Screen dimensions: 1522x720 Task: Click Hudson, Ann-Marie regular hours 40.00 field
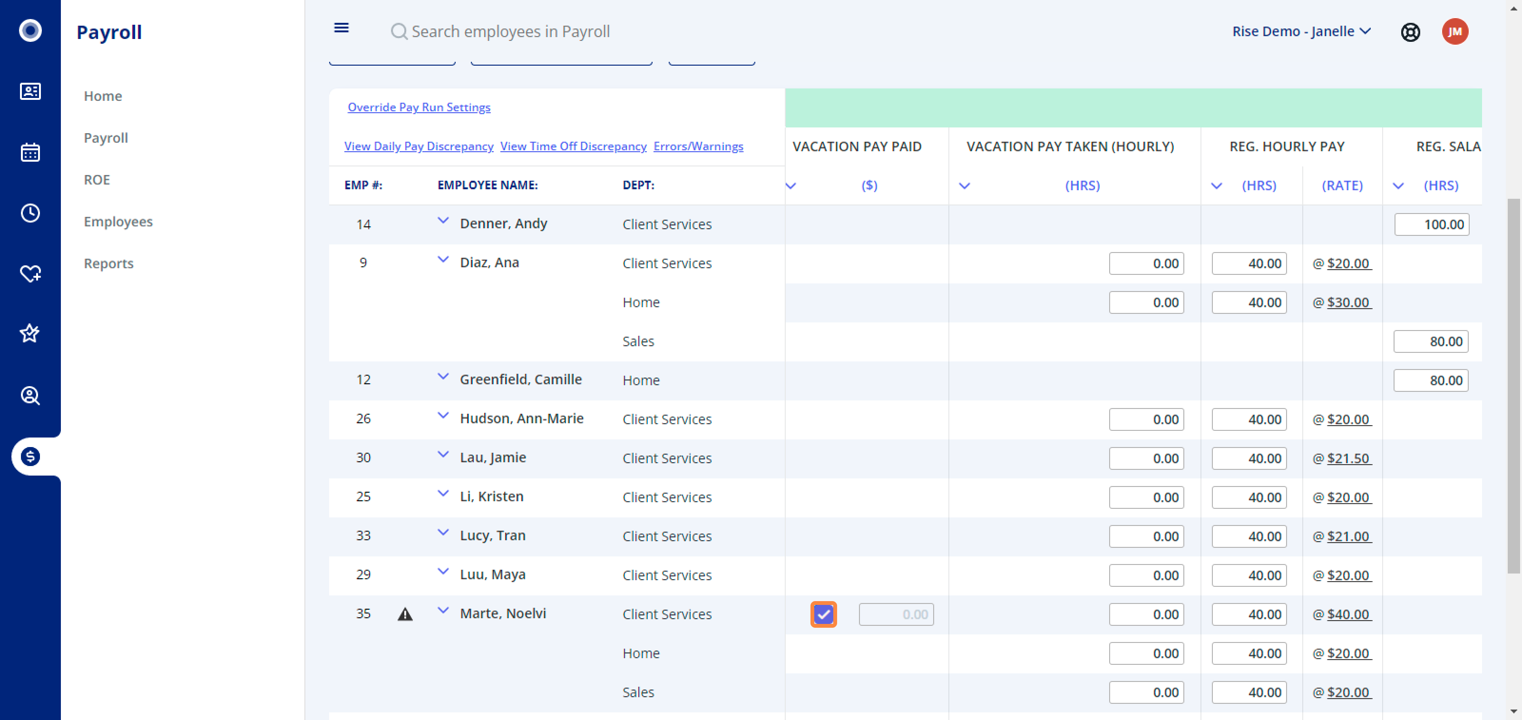click(x=1249, y=419)
